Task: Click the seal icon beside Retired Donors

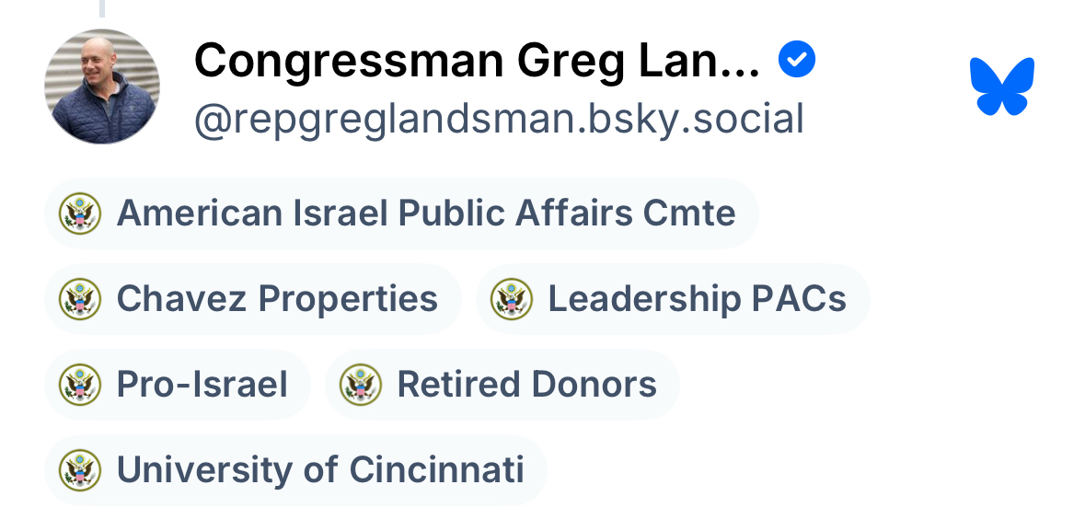Action: 361,385
